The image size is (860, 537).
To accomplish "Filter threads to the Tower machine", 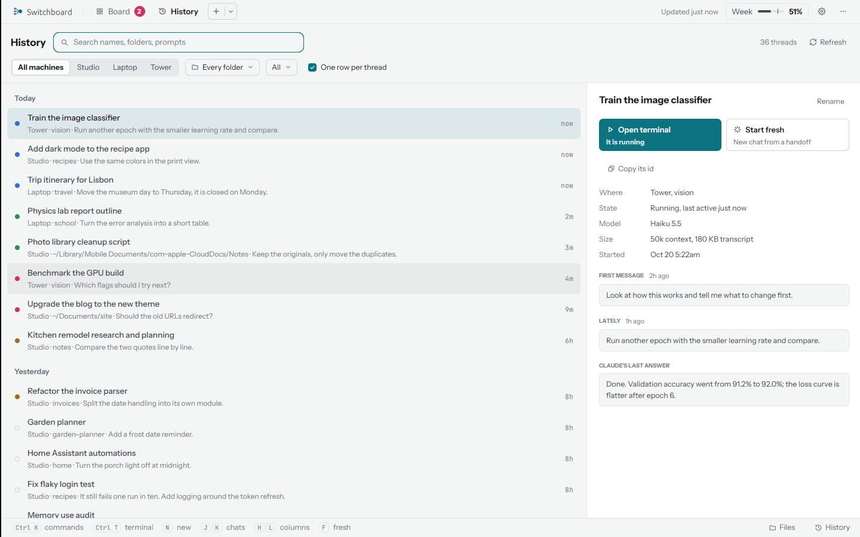I will (161, 67).
